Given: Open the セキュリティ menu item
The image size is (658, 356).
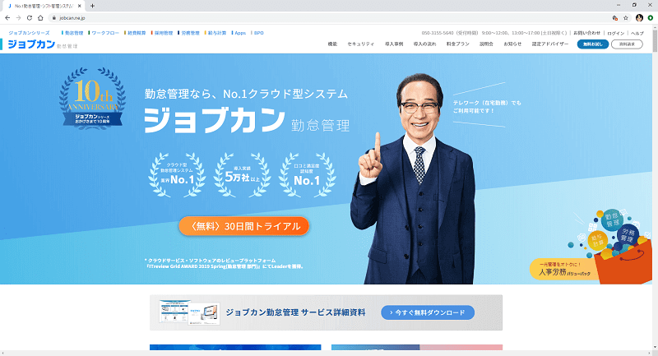Looking at the screenshot, I should (x=360, y=44).
